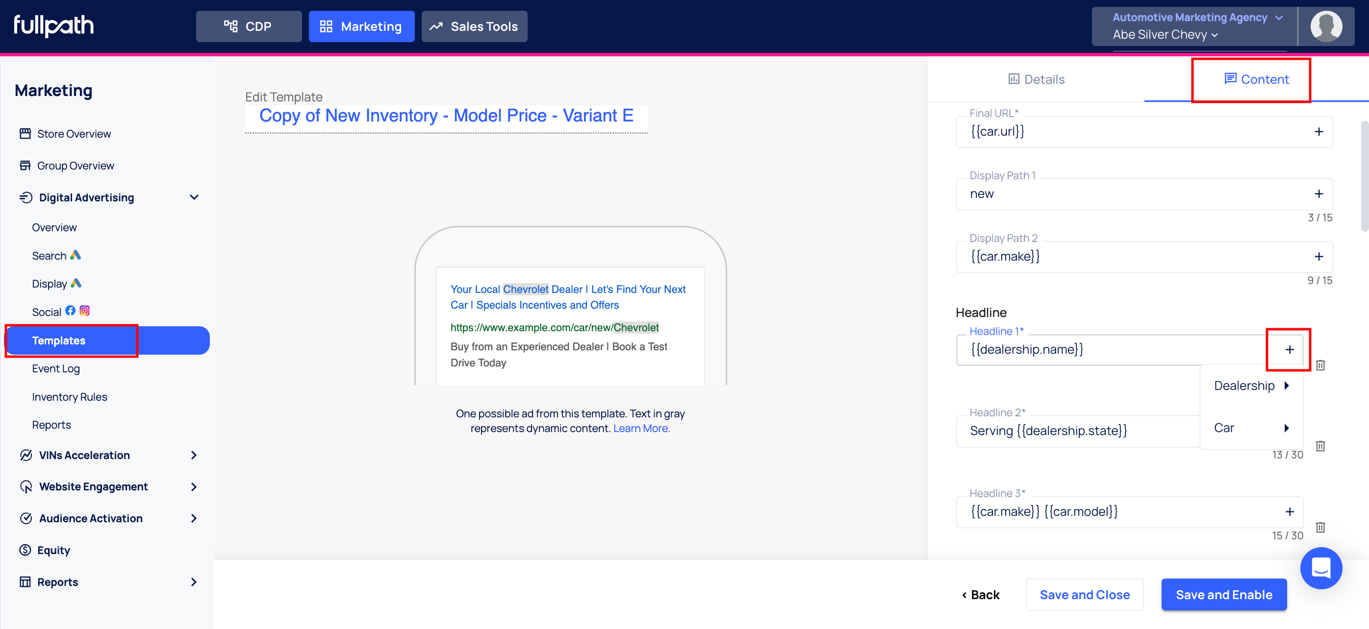
Task: Click plus icon in Display Path 1
Action: (1318, 194)
